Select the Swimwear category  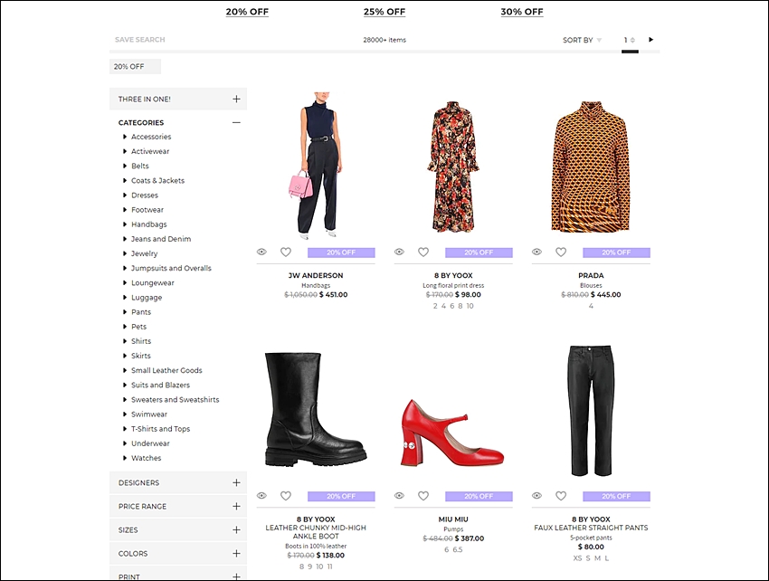point(149,414)
